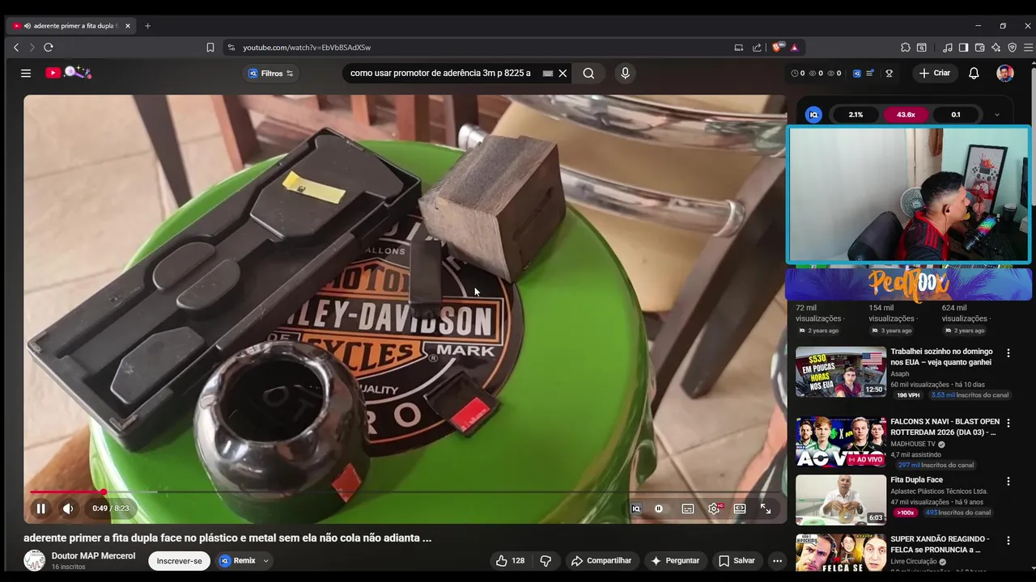
Task: Dislike the video with thumbs down
Action: point(546,560)
